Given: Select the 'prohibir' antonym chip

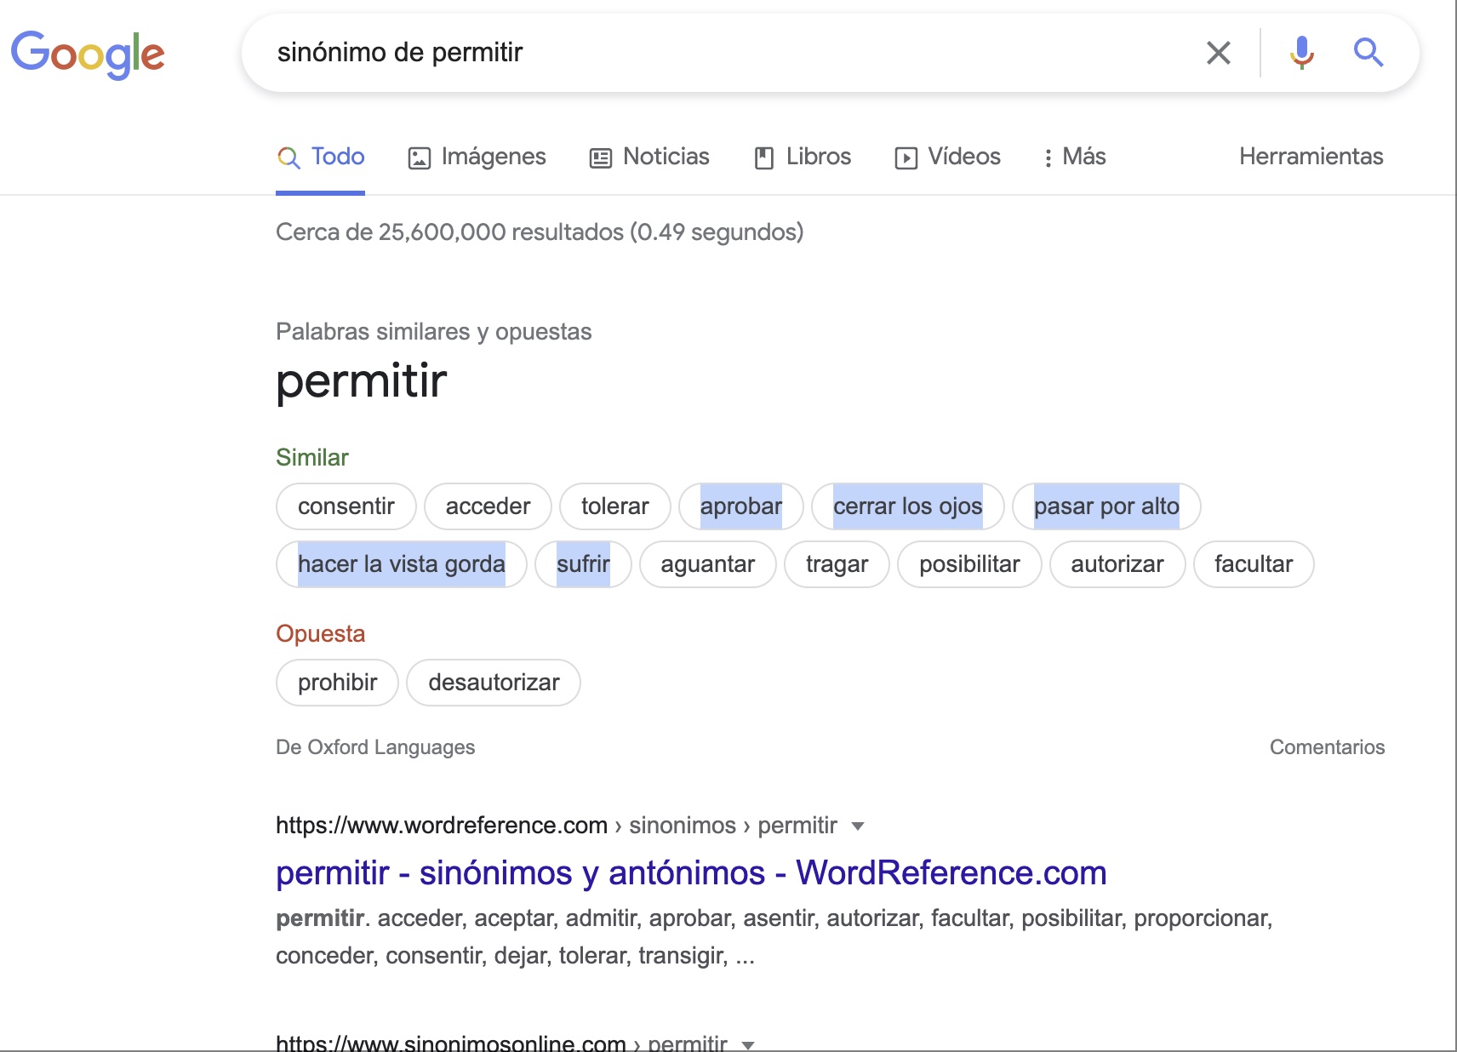Looking at the screenshot, I should click(x=337, y=683).
